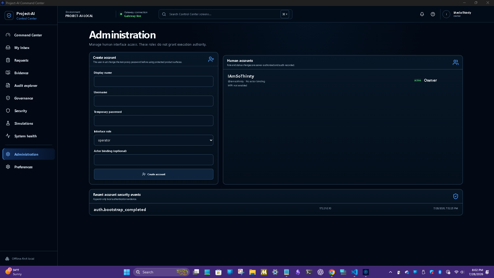Screen dimensions: 494x278
Task: Open the help question mark icon
Action: click(x=433, y=14)
